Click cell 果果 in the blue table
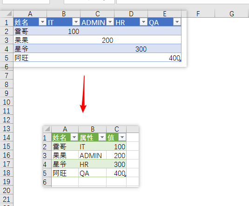The image size is (249, 206). coord(30,40)
